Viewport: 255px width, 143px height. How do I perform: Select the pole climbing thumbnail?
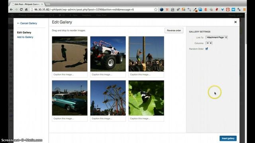click(x=146, y=54)
